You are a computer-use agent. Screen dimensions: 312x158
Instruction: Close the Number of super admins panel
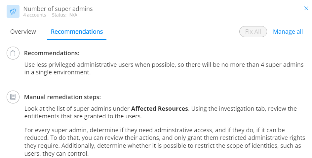[x=306, y=9]
